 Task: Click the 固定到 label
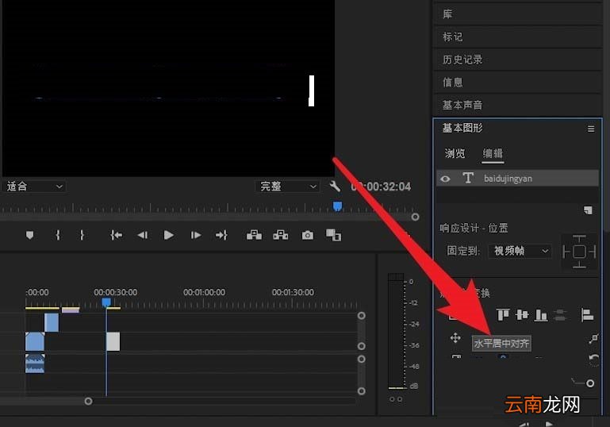[463, 251]
